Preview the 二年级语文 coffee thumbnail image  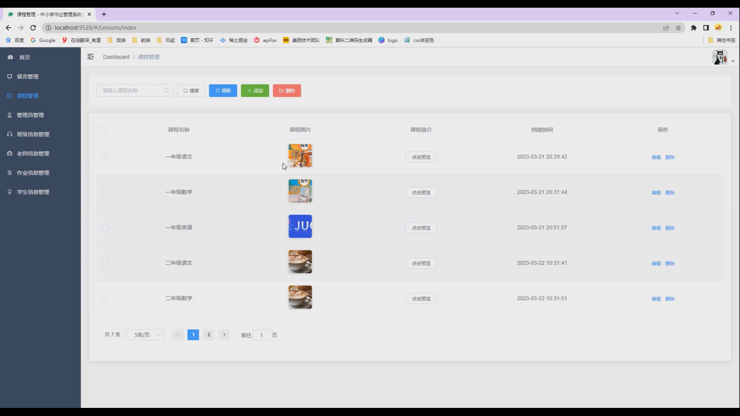[300, 262]
